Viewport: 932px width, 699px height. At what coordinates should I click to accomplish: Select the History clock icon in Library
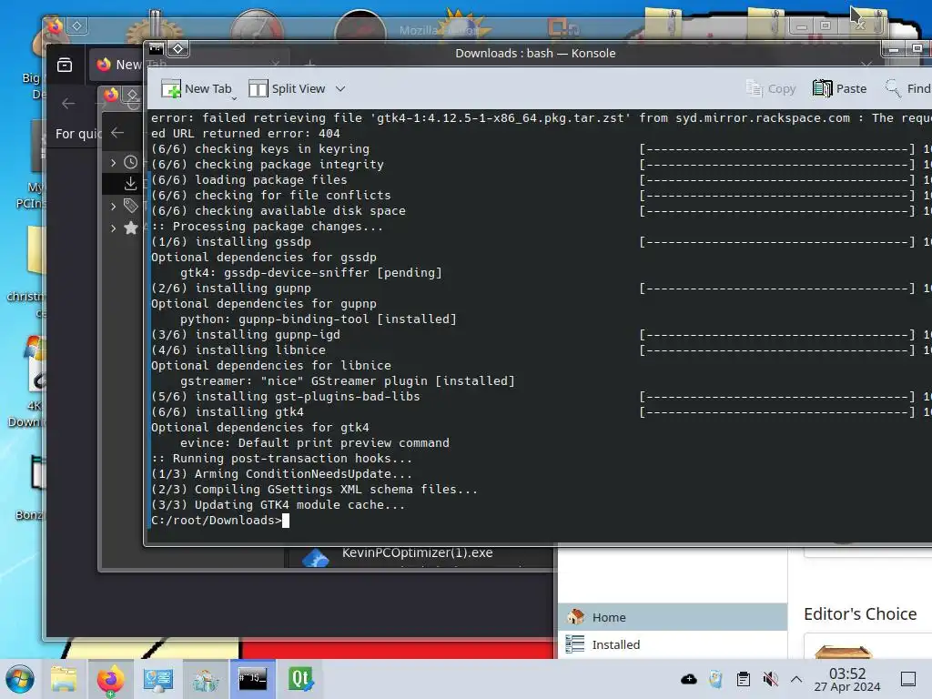[131, 162]
